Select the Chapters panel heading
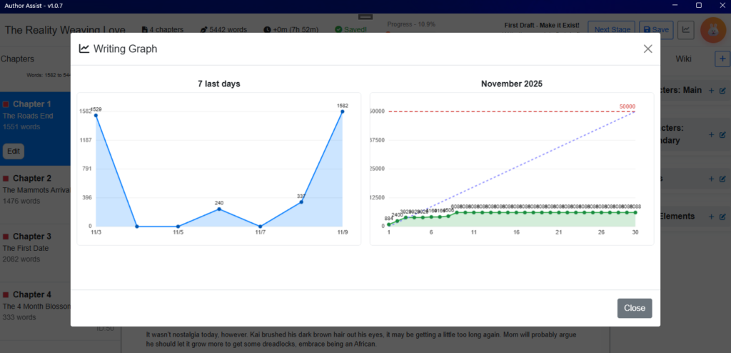 pos(18,59)
